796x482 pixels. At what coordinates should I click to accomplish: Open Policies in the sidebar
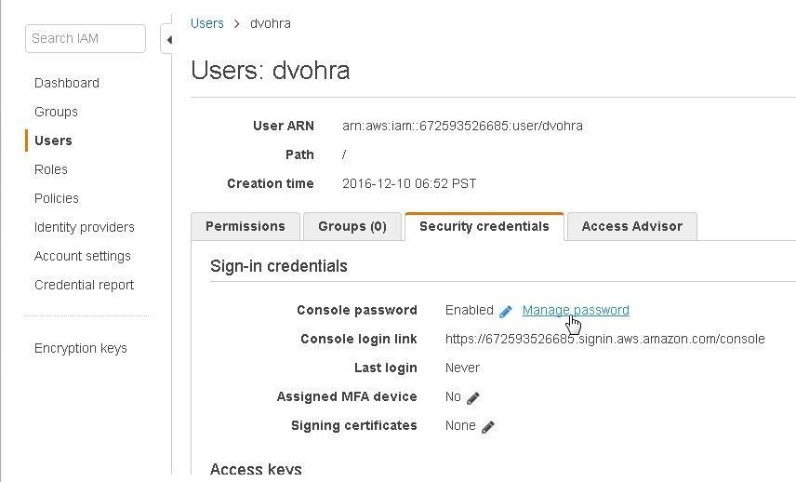click(x=57, y=198)
